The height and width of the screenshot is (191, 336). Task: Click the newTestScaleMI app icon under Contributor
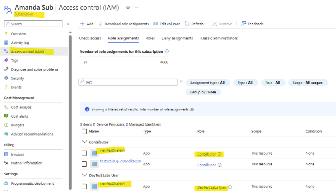94,153
